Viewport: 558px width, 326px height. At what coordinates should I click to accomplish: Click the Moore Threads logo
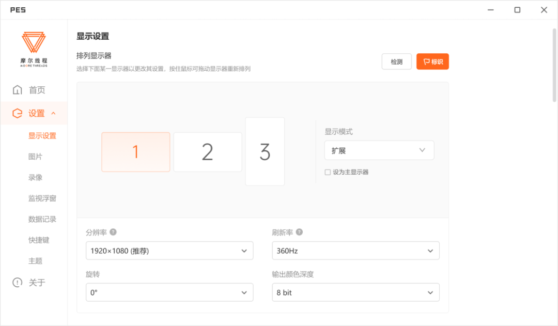point(34,49)
